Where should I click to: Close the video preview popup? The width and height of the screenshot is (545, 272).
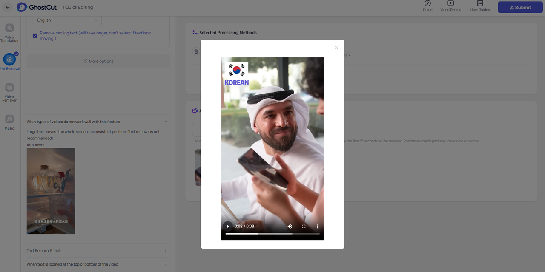[x=336, y=48]
